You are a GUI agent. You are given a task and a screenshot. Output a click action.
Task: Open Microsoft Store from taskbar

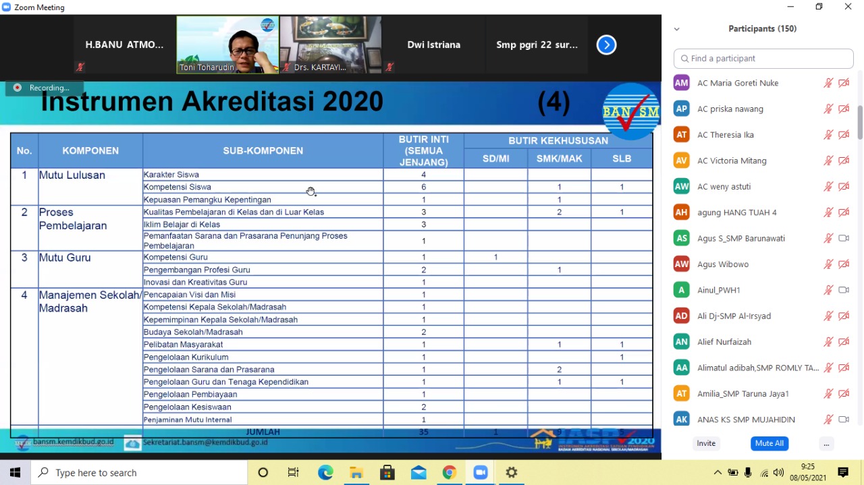[387, 472]
